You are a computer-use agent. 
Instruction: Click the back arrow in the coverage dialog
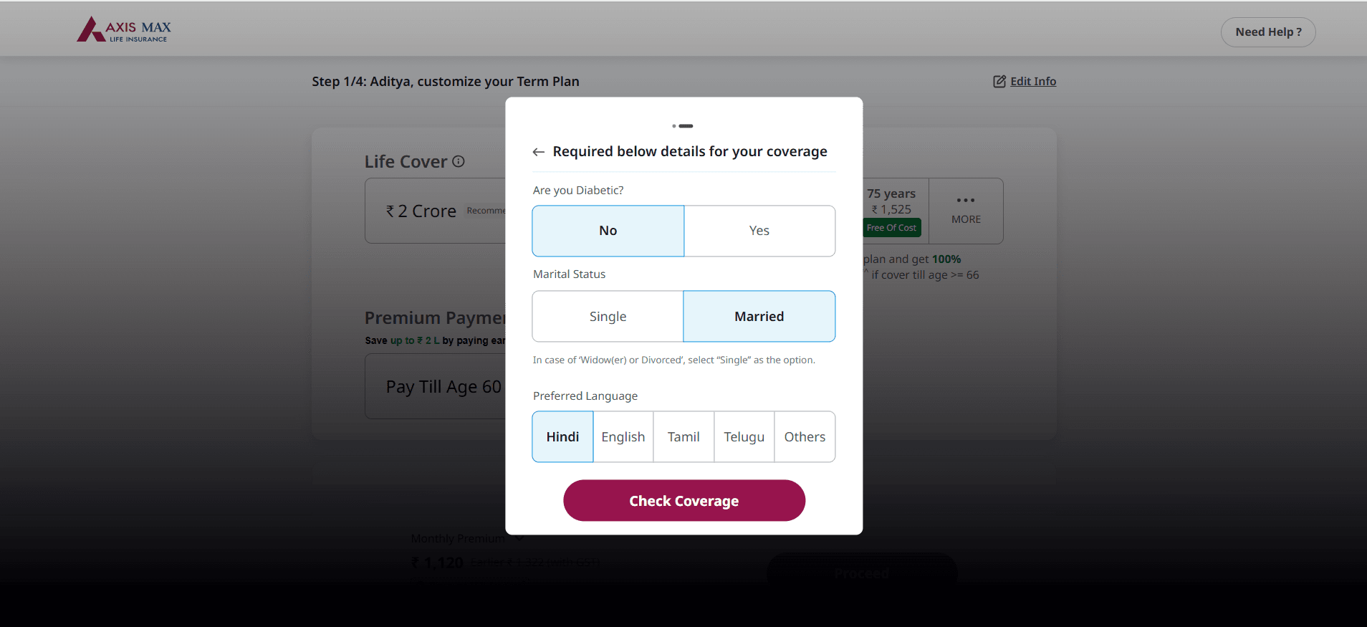[539, 152]
